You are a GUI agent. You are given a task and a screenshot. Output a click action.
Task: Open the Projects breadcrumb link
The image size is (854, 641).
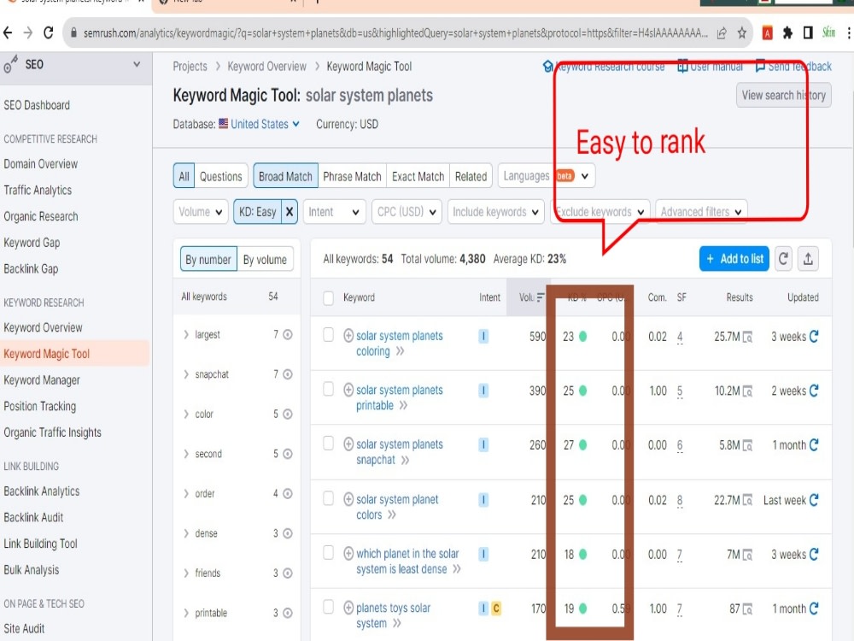[190, 67]
